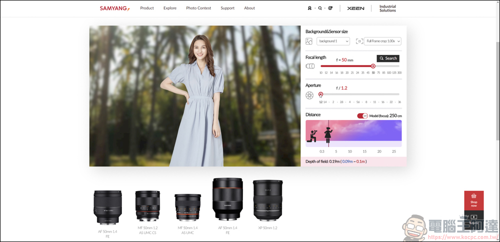Select the XP 50mm 1.2 lens image
500x242 pixels.
pos(267,200)
